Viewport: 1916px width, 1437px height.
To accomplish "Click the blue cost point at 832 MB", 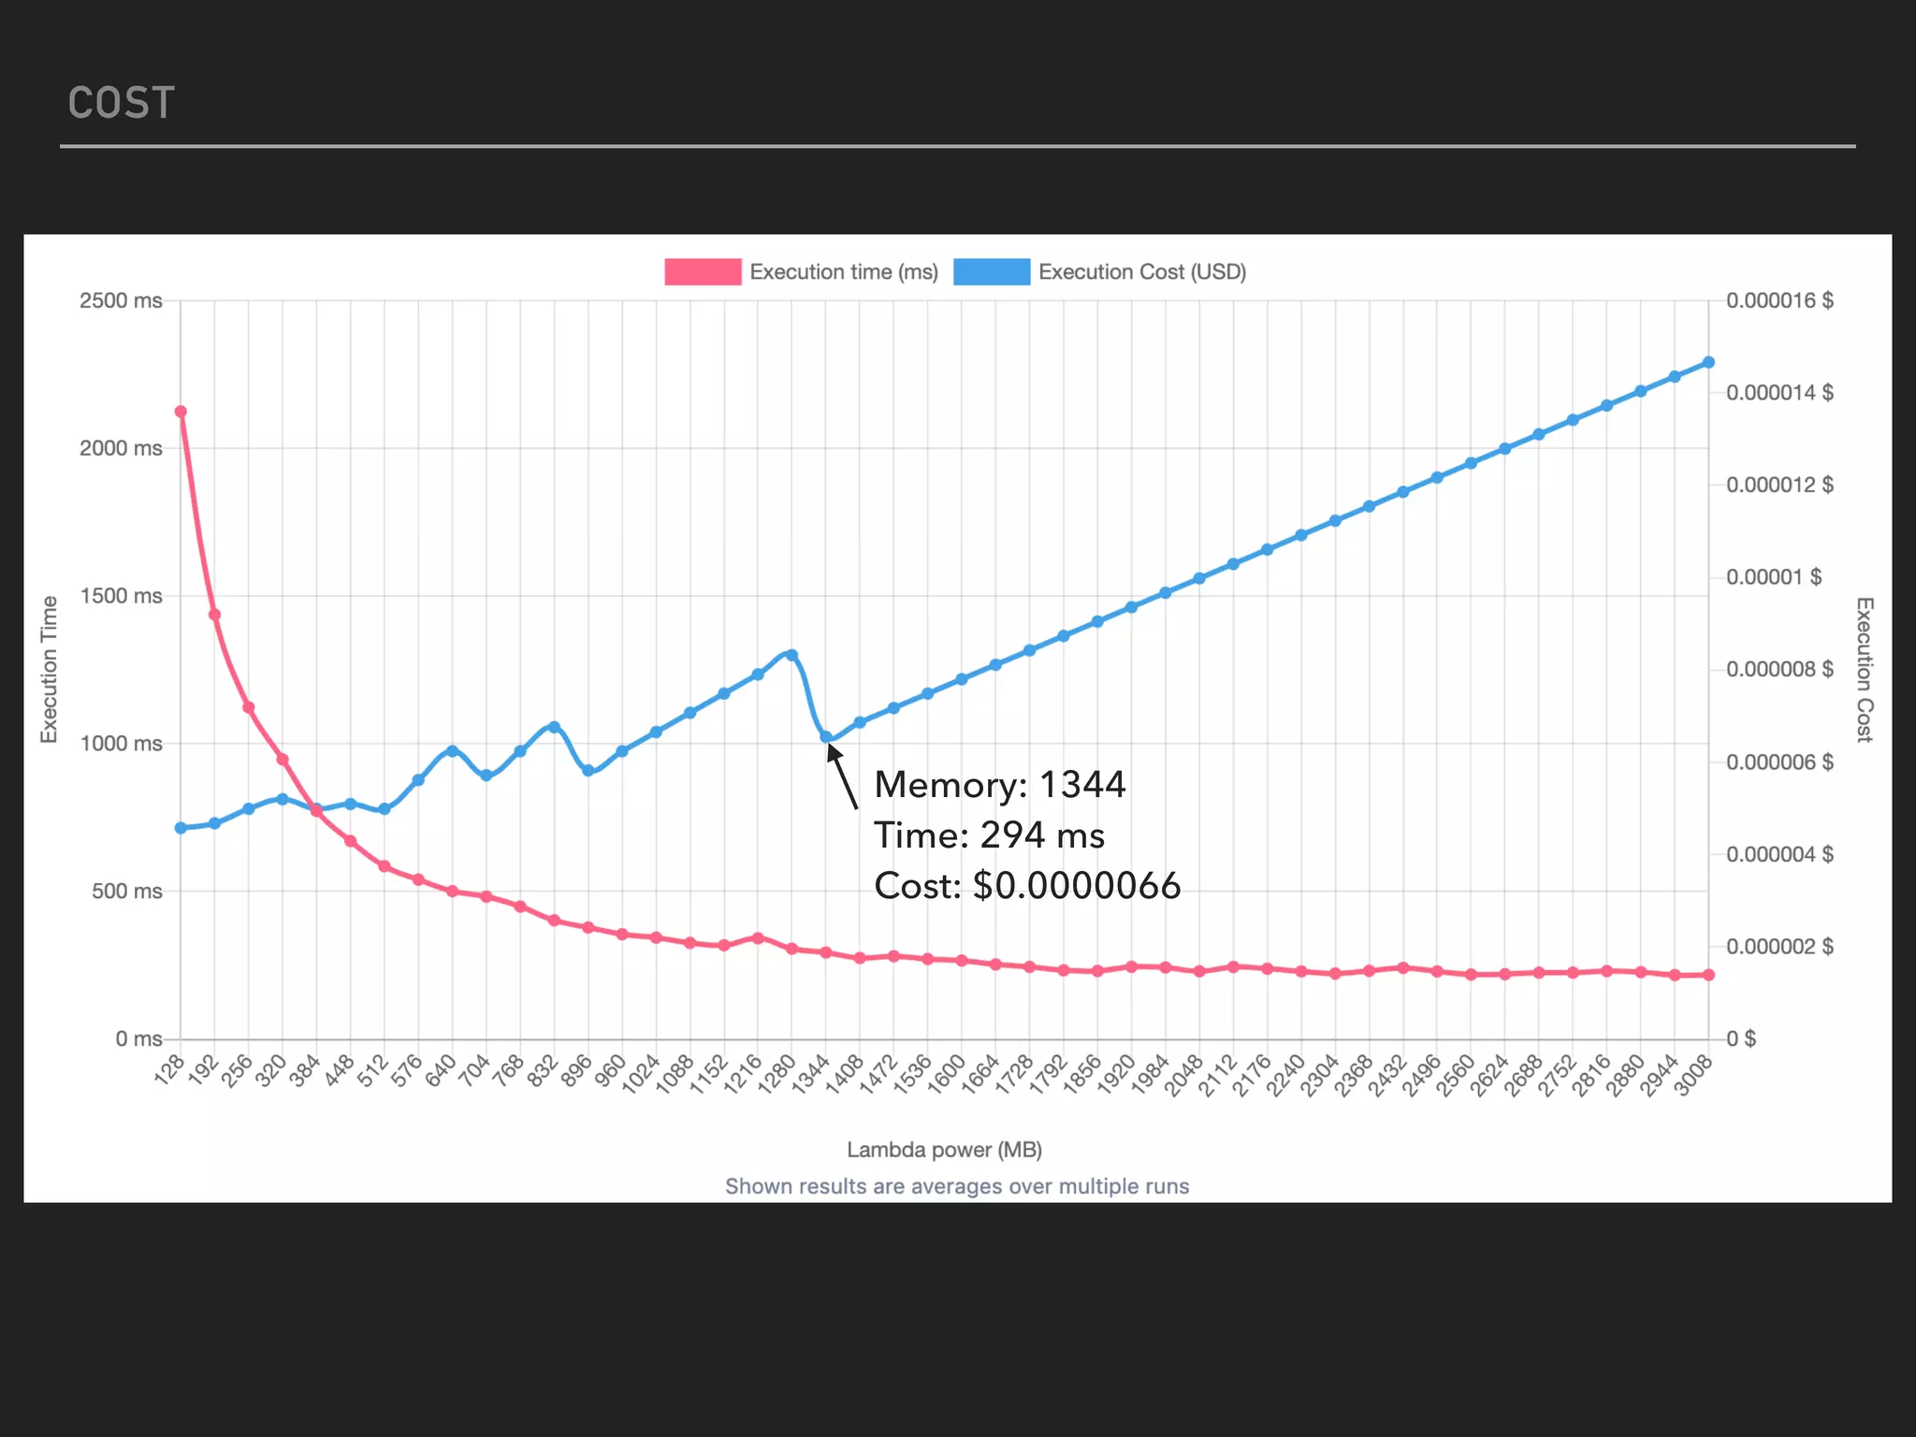I will point(554,727).
